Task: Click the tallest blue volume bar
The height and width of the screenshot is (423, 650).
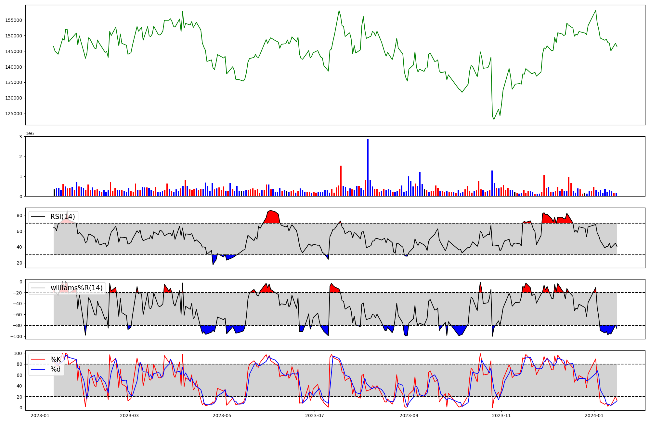Action: (368, 168)
